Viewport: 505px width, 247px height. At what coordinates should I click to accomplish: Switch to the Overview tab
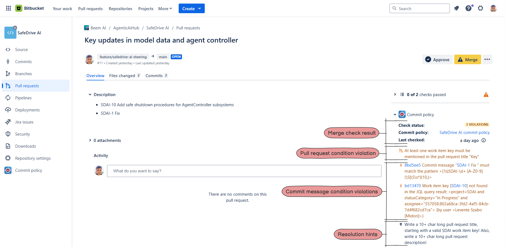95,76
